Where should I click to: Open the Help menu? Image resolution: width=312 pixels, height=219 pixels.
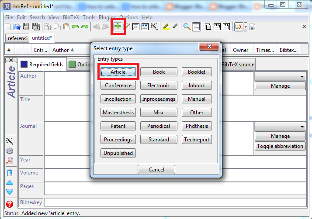coord(147,17)
